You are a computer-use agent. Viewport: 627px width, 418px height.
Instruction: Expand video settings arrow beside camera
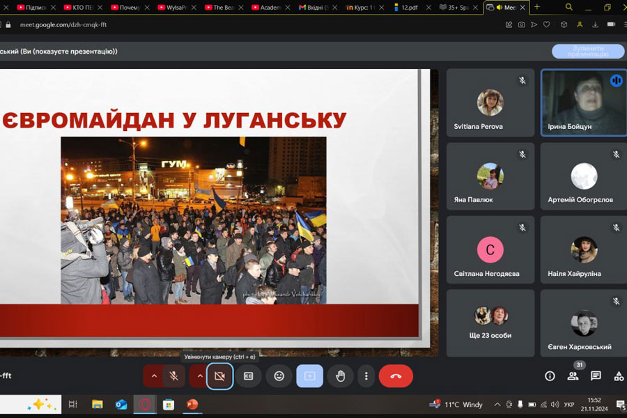199,376
